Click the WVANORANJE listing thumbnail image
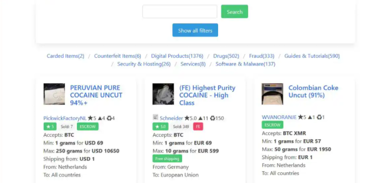 coord(272,94)
